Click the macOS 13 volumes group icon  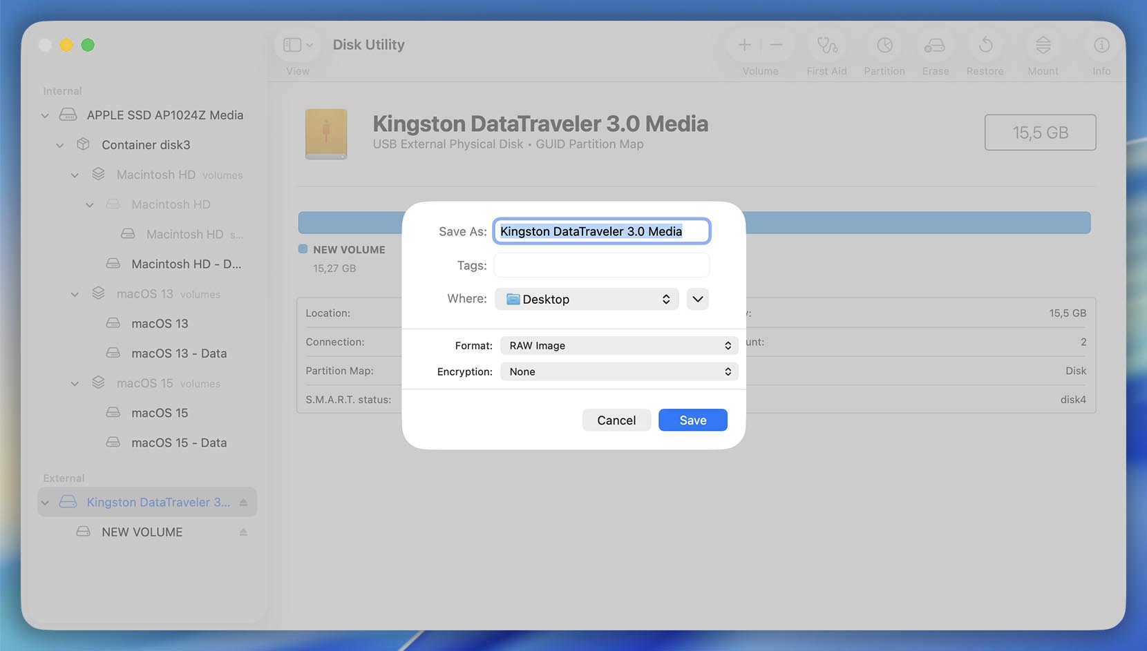click(x=98, y=293)
